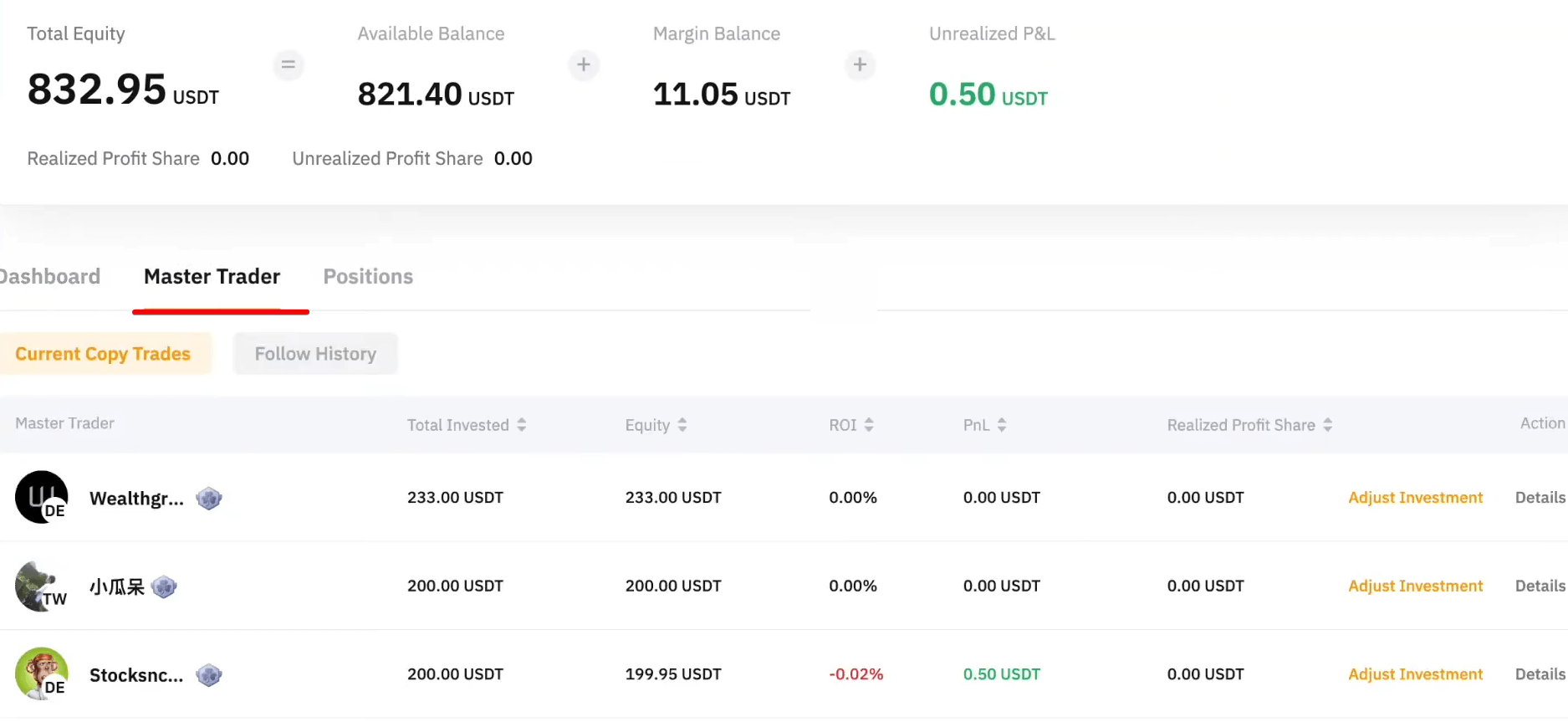The width and height of the screenshot is (1568, 722).
Task: Open Details for Stocksnc trader
Action: pyautogui.click(x=1540, y=674)
